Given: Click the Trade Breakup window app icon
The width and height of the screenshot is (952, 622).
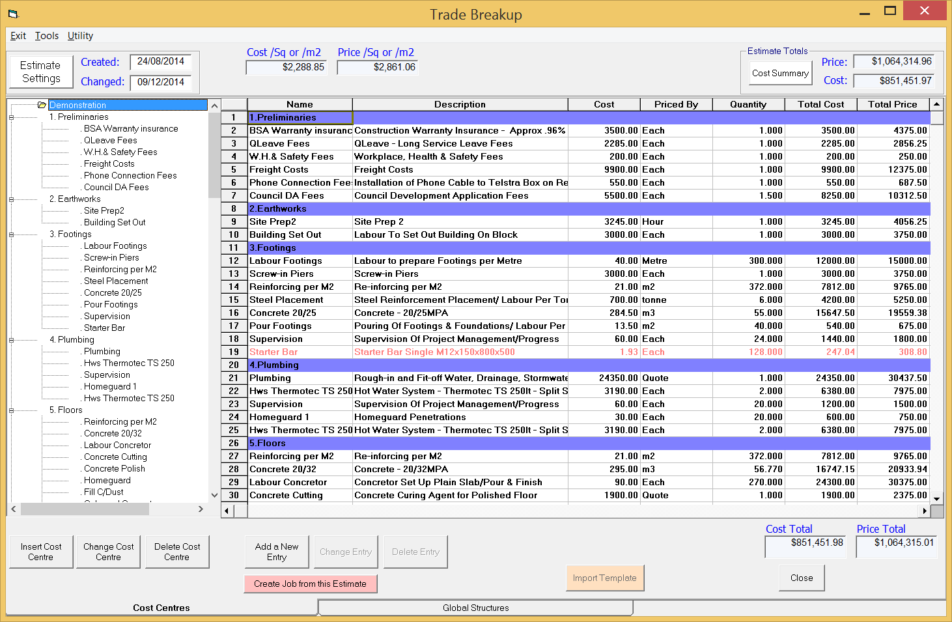Looking at the screenshot, I should (x=13, y=14).
